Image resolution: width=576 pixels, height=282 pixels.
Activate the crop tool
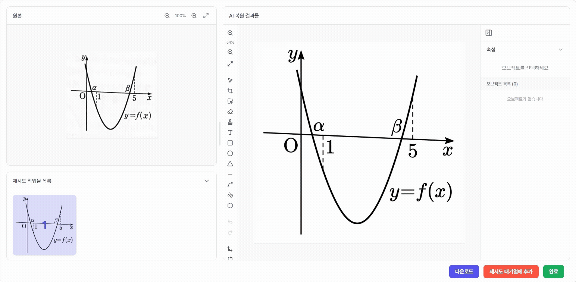[x=230, y=91]
